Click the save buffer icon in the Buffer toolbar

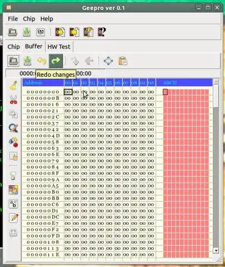[x=28, y=61]
